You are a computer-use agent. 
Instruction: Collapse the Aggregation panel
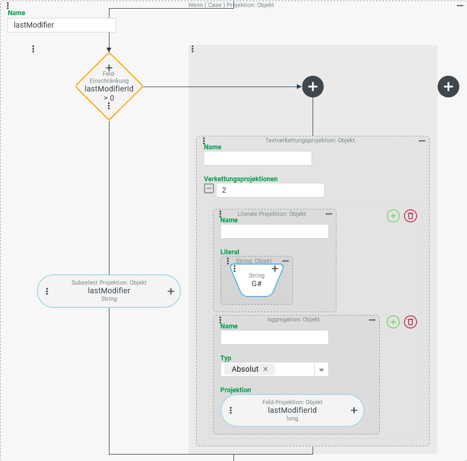click(x=372, y=320)
